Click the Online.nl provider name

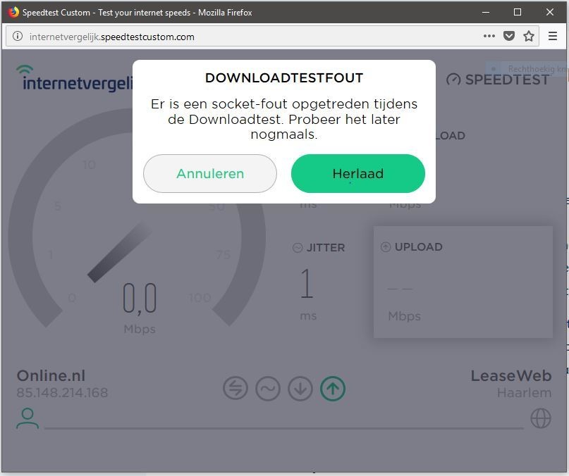coord(51,375)
